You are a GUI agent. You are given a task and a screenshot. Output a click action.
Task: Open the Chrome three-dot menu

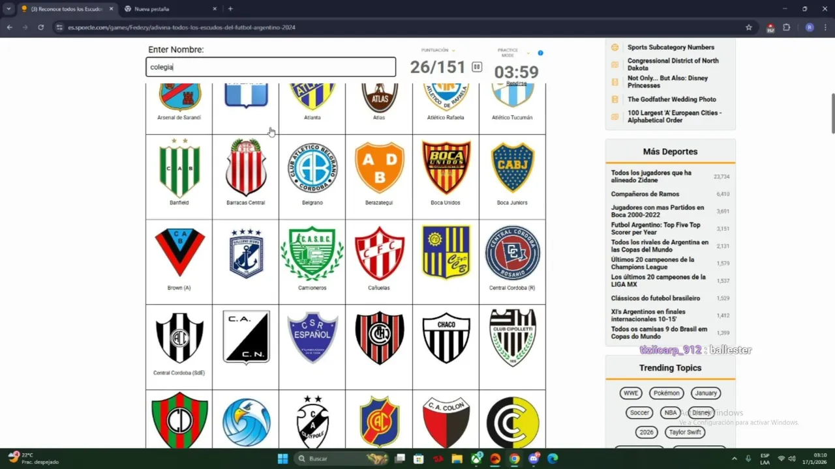pyautogui.click(x=826, y=27)
